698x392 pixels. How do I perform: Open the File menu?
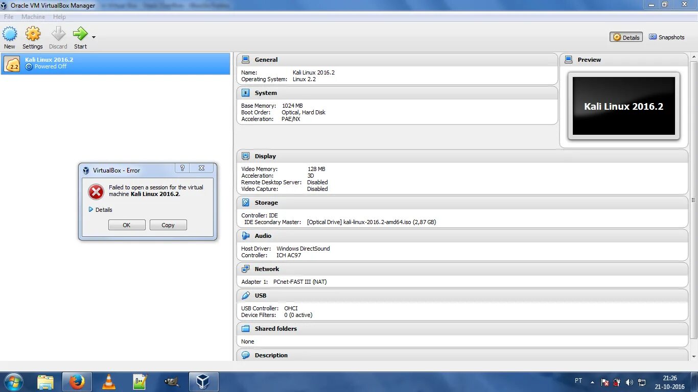pos(9,17)
